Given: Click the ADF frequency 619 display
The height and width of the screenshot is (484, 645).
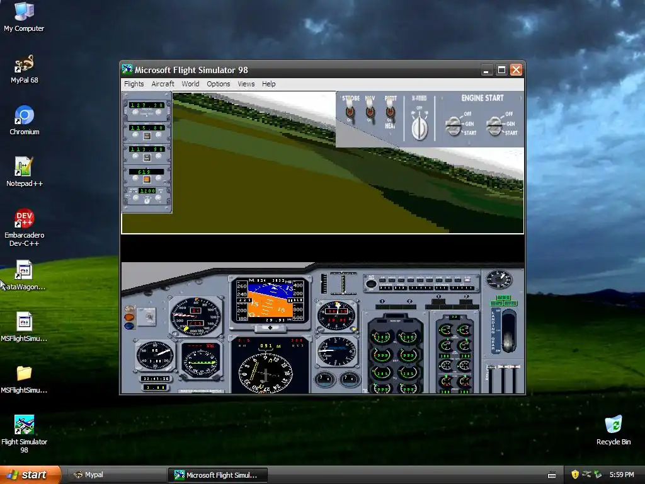Looking at the screenshot, I should click(x=146, y=171).
